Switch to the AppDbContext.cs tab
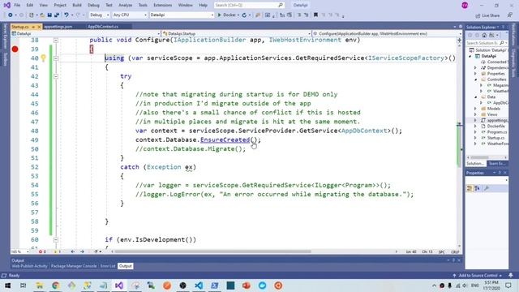 pyautogui.click(x=103, y=27)
